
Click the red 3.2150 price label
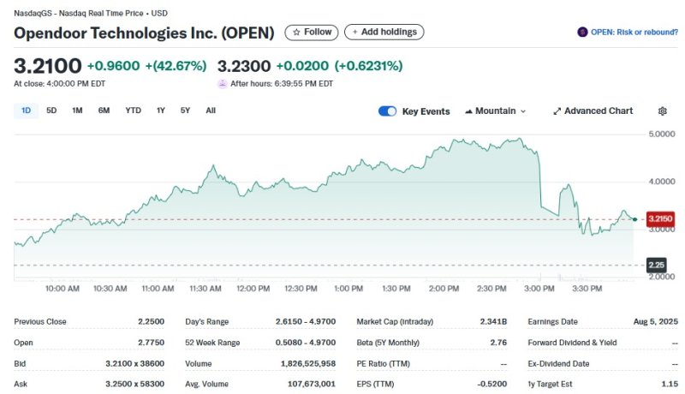click(x=660, y=219)
